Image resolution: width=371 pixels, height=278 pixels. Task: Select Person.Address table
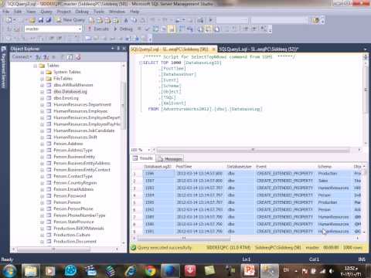click(68, 144)
